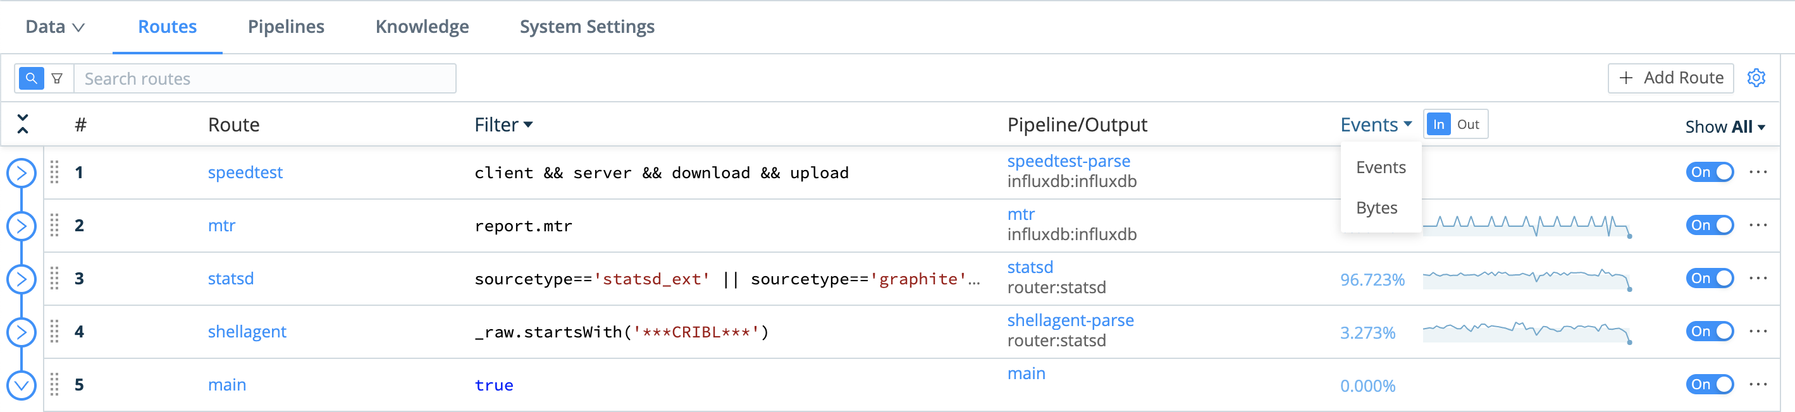Click drag handle of shellagent route
Screen dimensions: 1795x412
coord(54,331)
